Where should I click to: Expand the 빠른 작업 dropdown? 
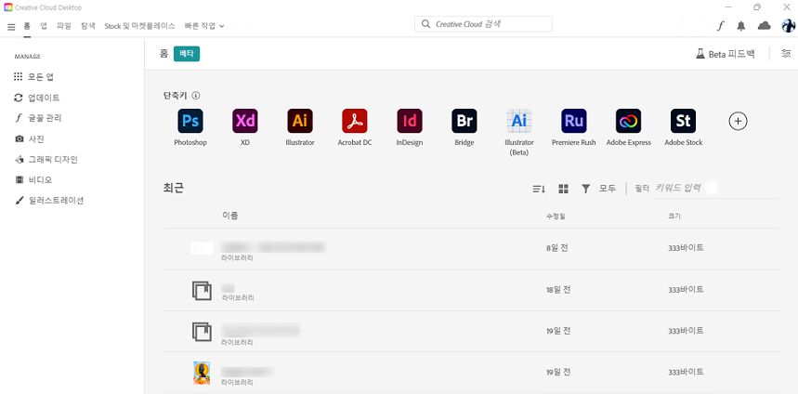click(x=204, y=26)
